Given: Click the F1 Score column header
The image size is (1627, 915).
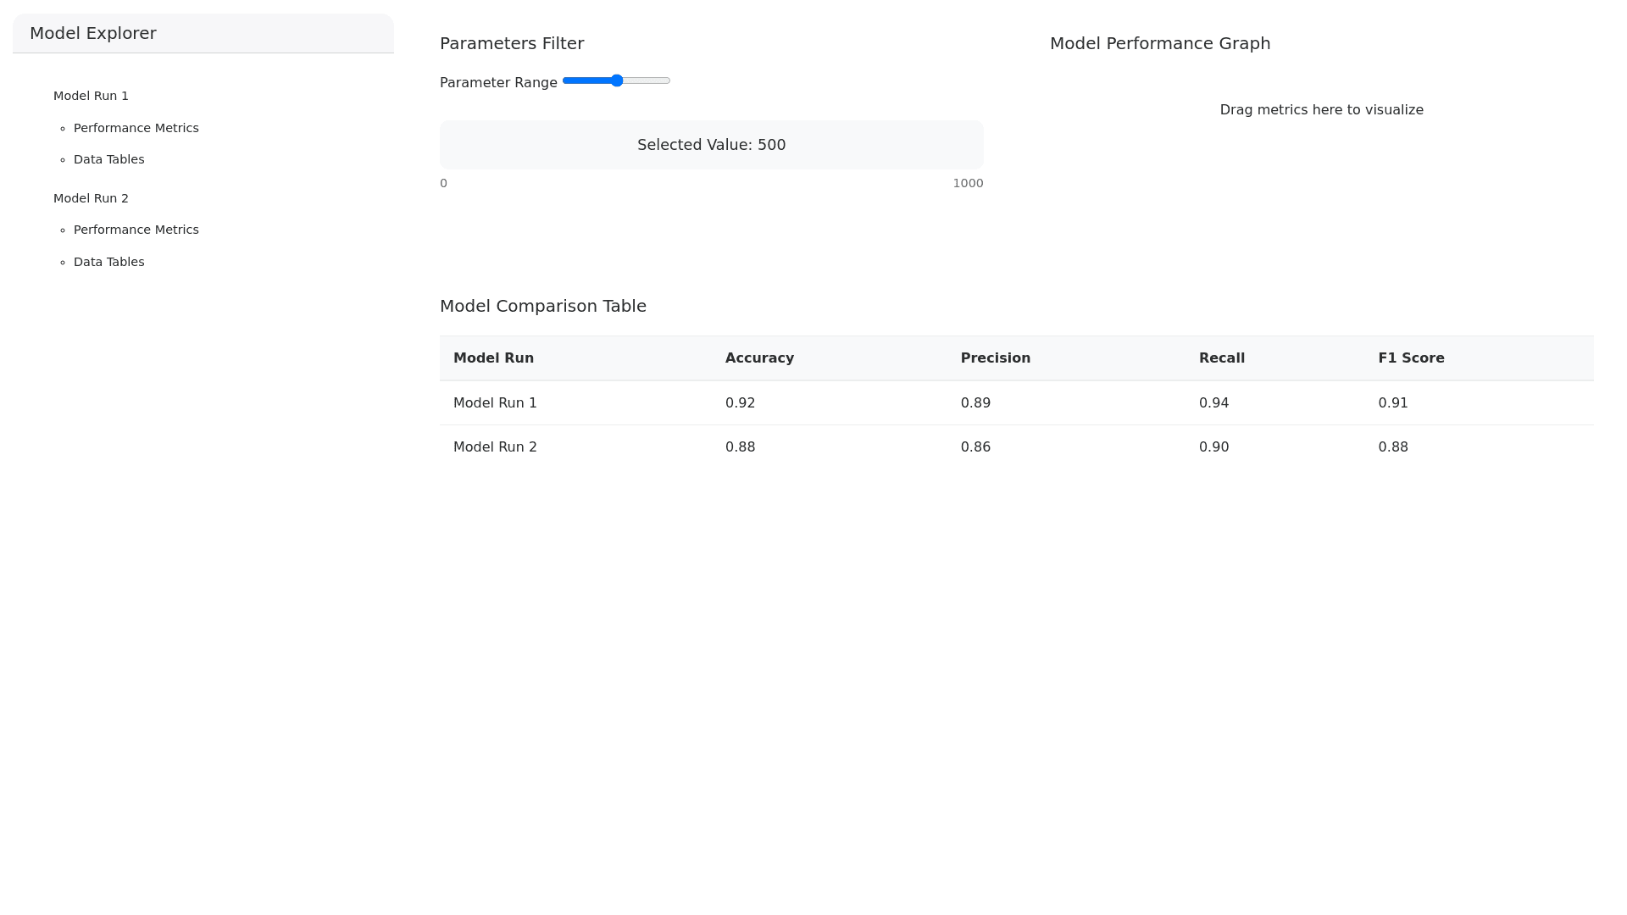Looking at the screenshot, I should pos(1411,358).
